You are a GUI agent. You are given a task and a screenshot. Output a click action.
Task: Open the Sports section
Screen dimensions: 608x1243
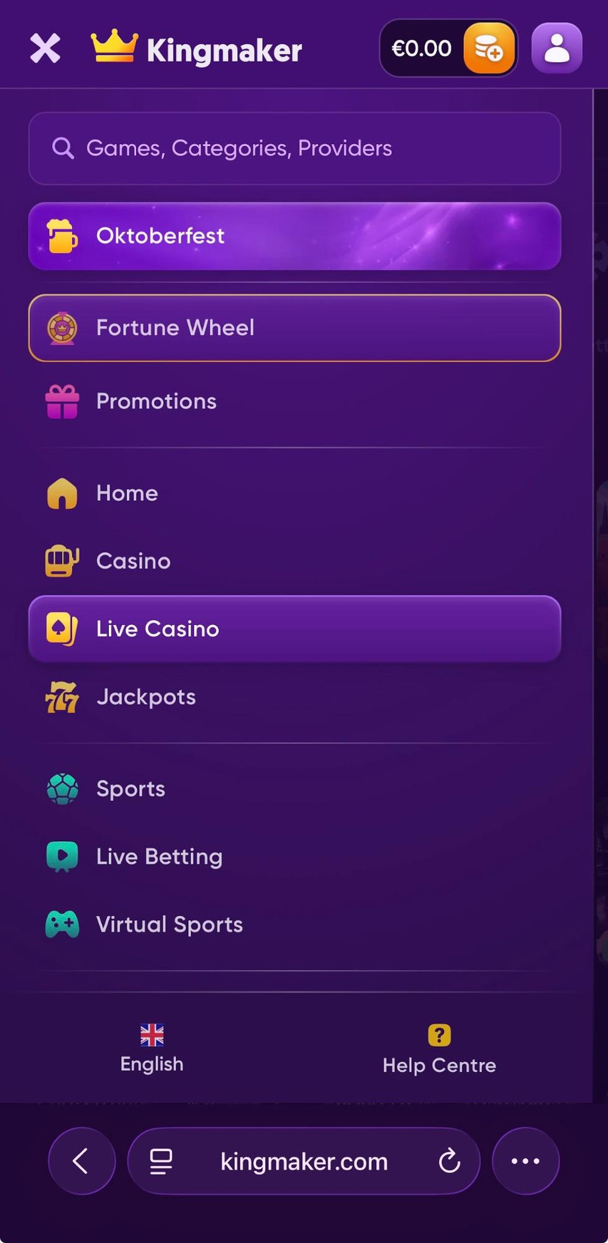coord(130,789)
